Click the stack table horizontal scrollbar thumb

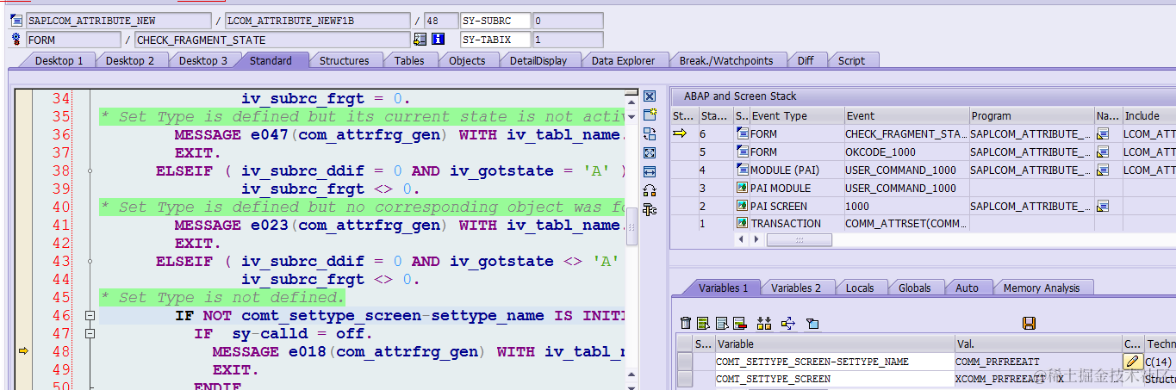coord(801,239)
